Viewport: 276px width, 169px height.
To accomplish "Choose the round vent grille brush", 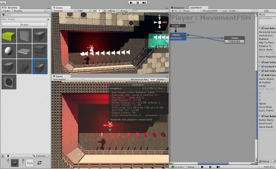I will 9,82.
